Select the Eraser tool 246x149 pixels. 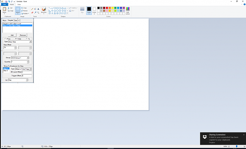(32, 13)
